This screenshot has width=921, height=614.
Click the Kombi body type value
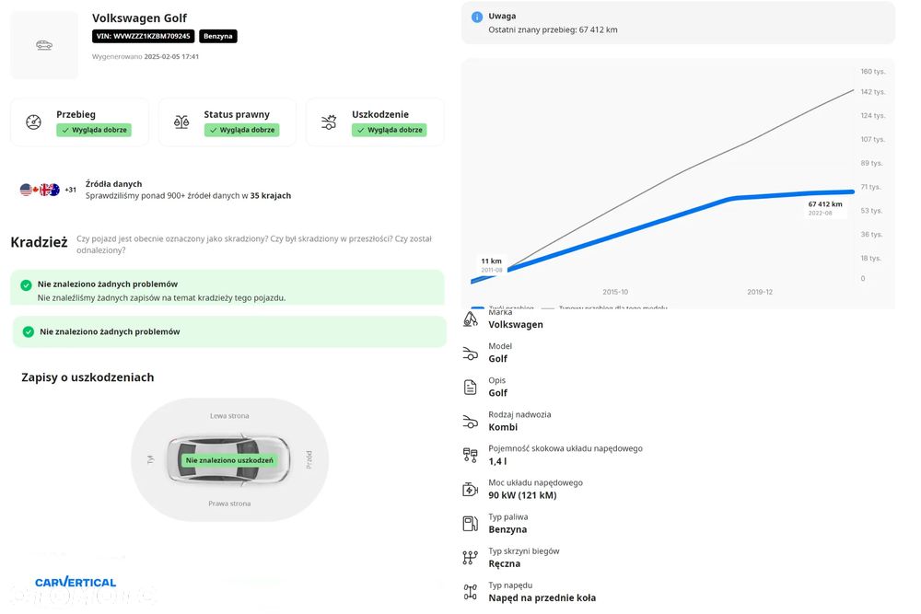(503, 427)
